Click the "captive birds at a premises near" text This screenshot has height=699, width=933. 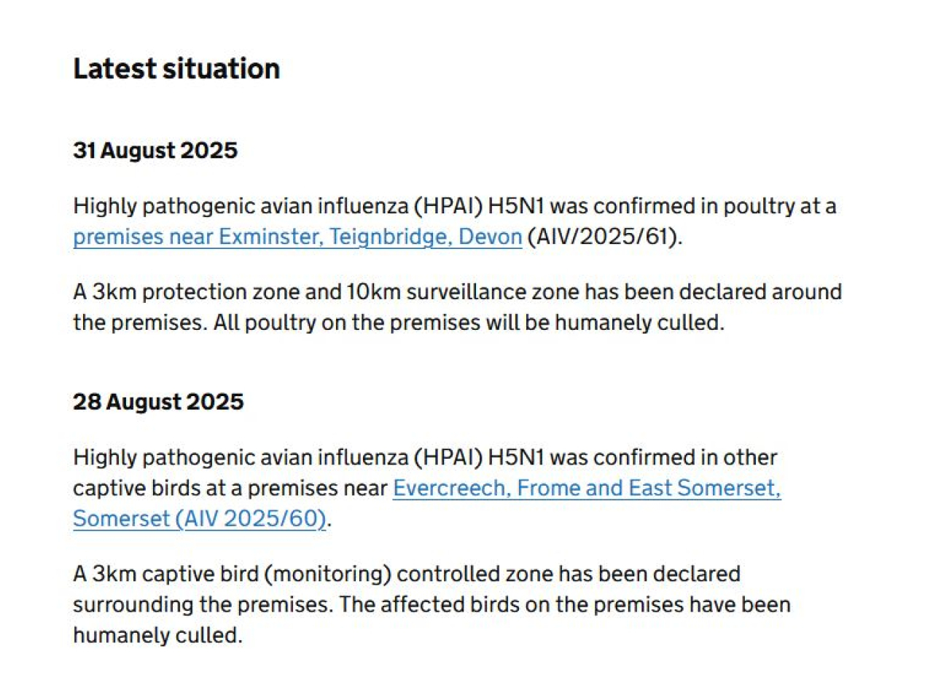click(230, 488)
